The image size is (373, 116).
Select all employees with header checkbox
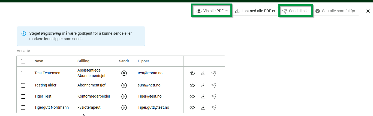point(23,61)
